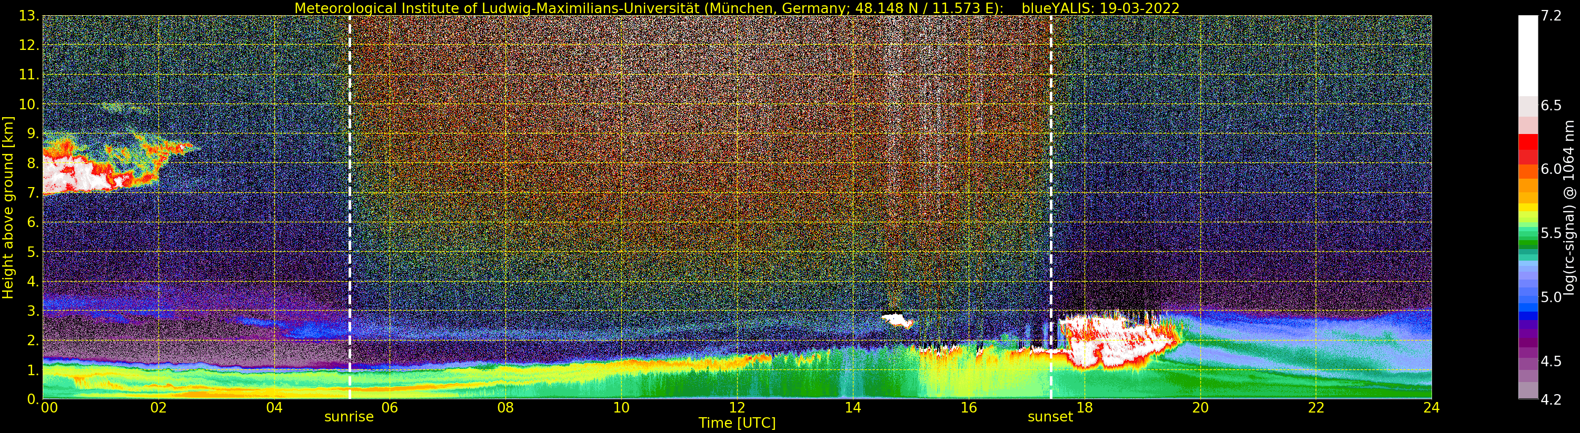Click the '10' time tick label
Viewport: 1580px width, 433px height.
tap(621, 408)
